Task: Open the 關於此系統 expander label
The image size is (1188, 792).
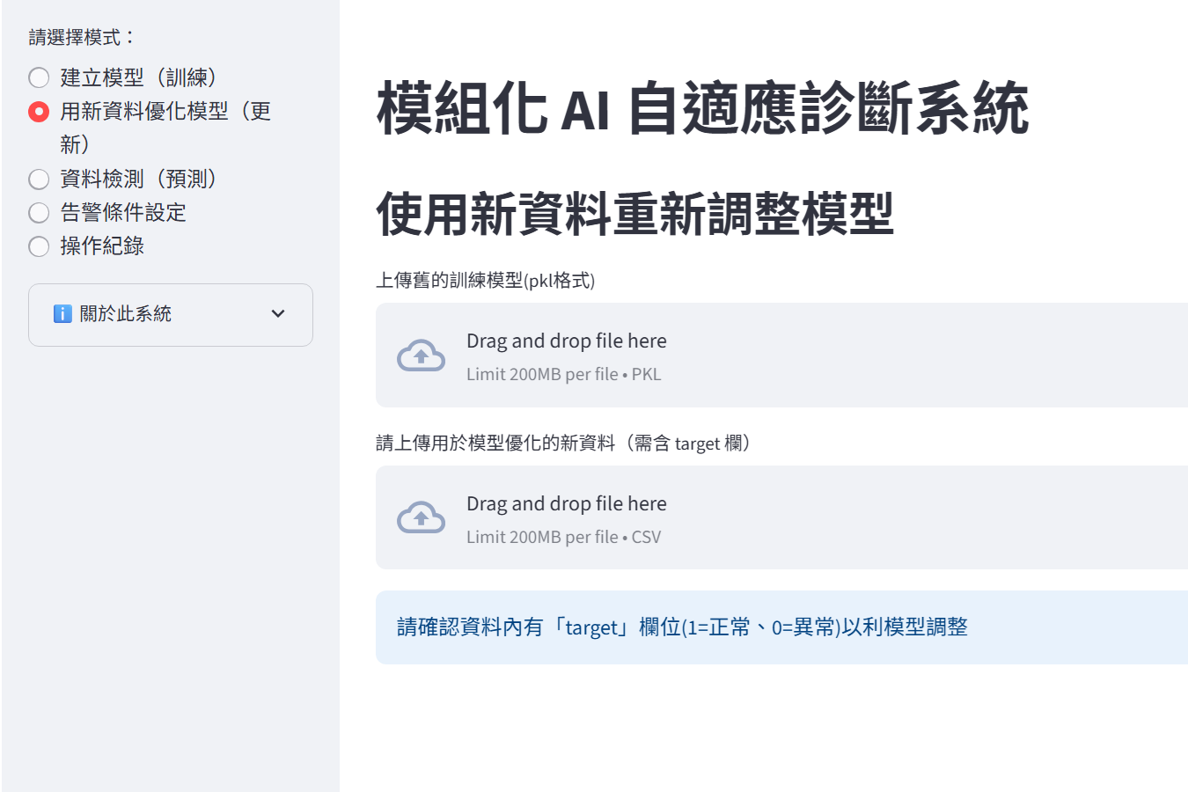Action: 125,314
